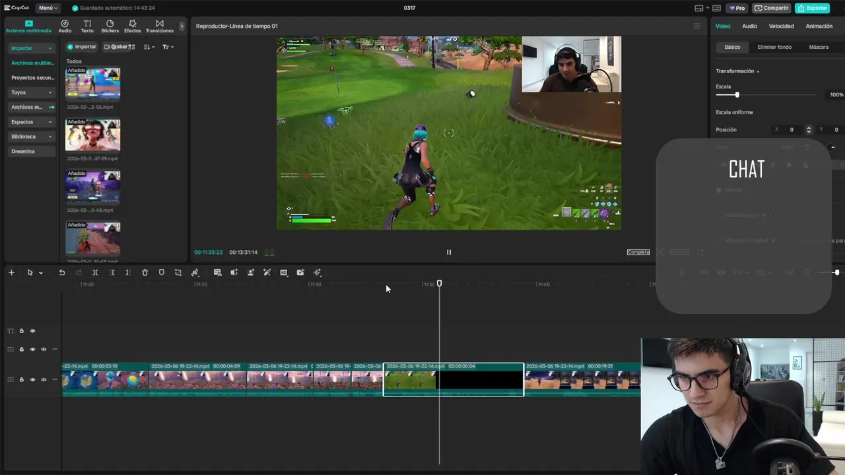Screen dimensions: 845x475
Task: Open the player hamburger menu icon
Action: point(696,26)
